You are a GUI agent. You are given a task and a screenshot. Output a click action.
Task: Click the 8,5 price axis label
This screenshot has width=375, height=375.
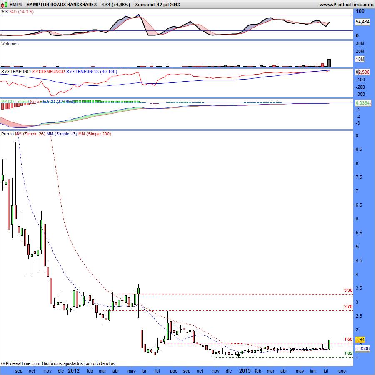pyautogui.click(x=359, y=149)
